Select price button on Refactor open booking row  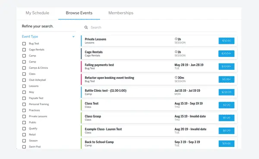227,79
